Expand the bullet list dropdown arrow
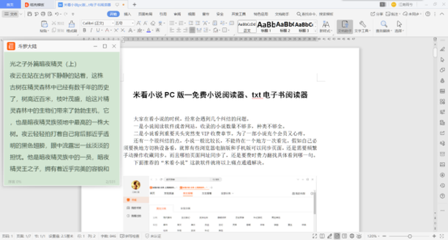 [x=177, y=23]
